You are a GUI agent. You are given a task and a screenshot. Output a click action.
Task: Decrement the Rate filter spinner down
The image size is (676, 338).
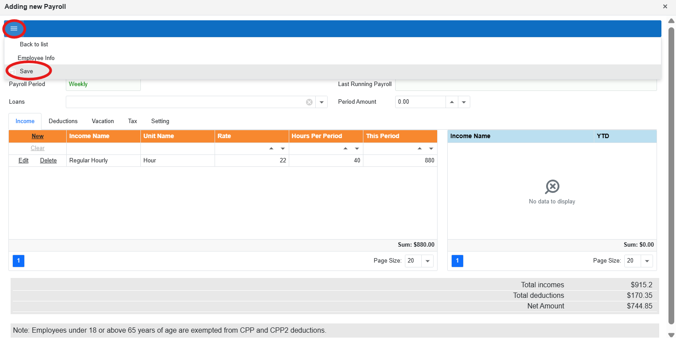[283, 149]
